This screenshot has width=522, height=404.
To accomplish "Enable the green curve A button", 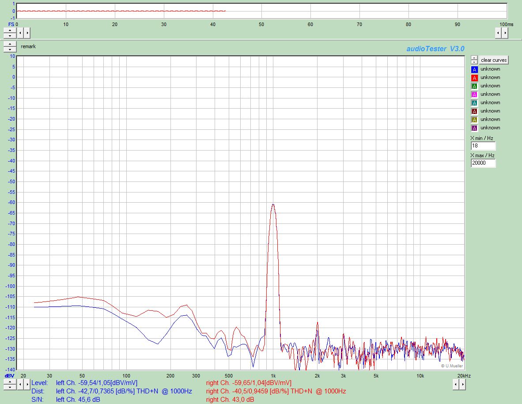I will (474, 86).
